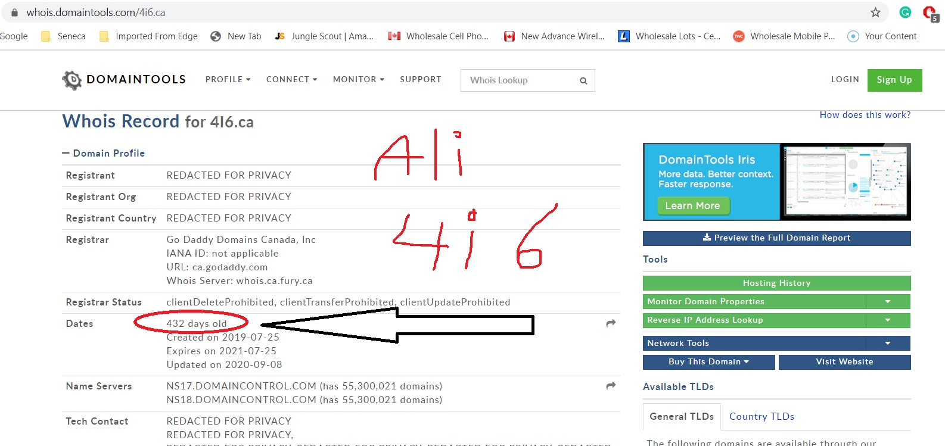
Task: Expand the Monitor Domain Properties dropdown arrow
Action: (888, 301)
